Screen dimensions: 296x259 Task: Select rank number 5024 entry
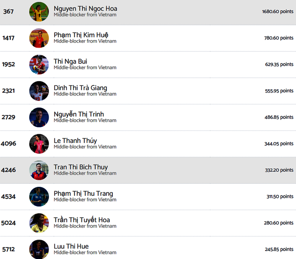(x=8, y=223)
